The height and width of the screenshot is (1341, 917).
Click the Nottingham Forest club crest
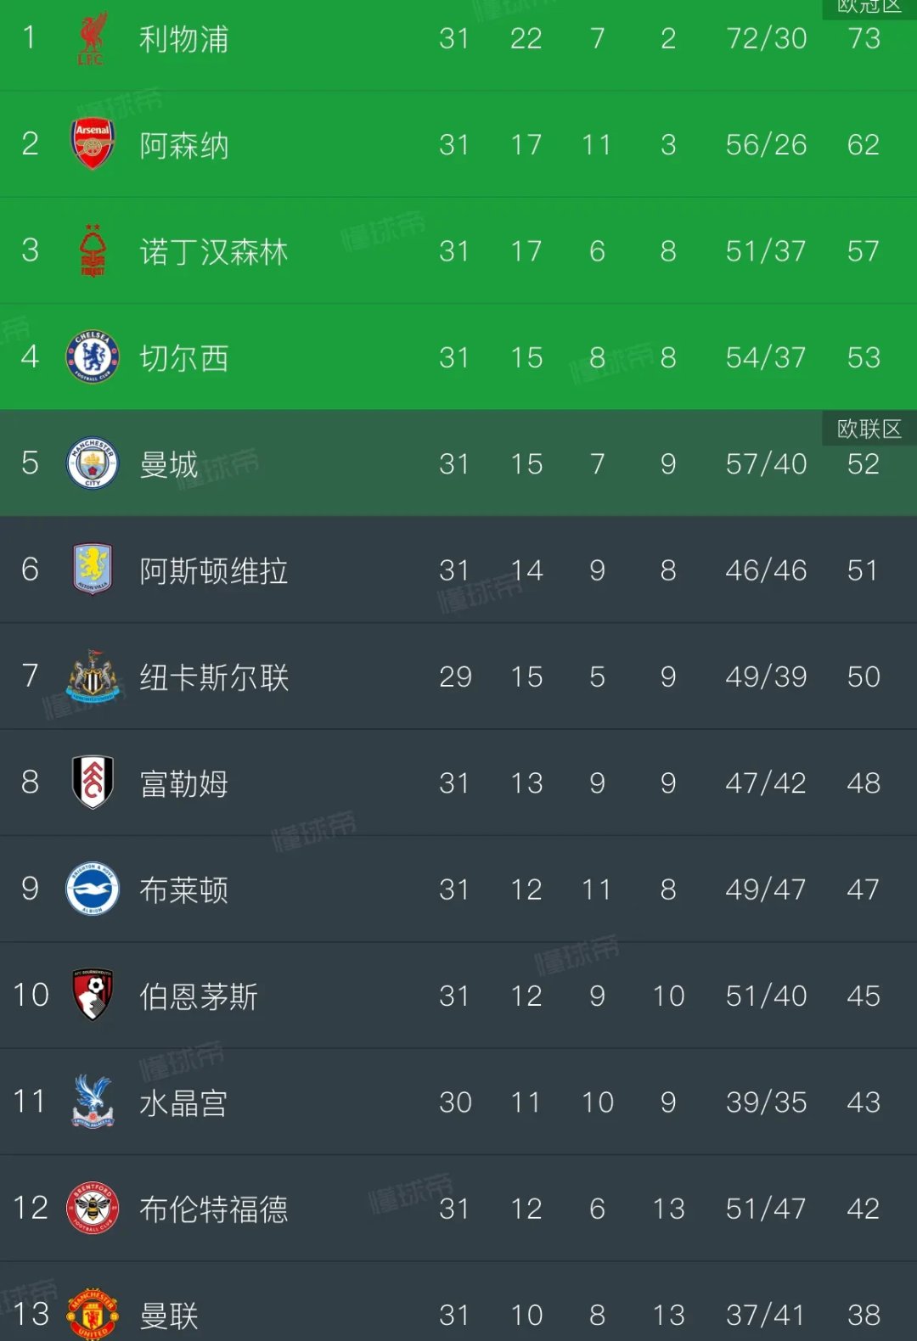pyautogui.click(x=92, y=251)
